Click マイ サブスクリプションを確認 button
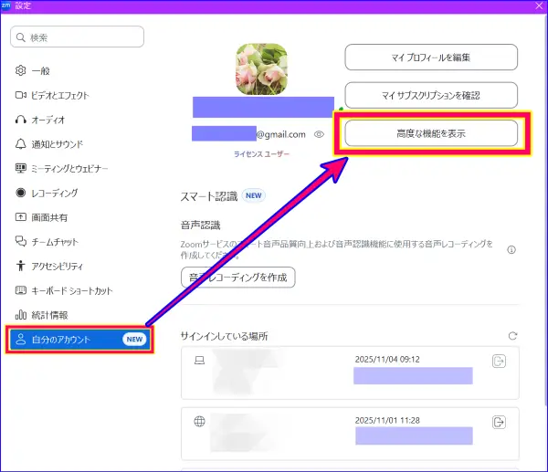Viewport: 548px width, 472px height. pyautogui.click(x=431, y=95)
